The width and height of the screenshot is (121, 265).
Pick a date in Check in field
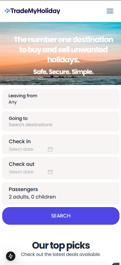tap(61, 144)
